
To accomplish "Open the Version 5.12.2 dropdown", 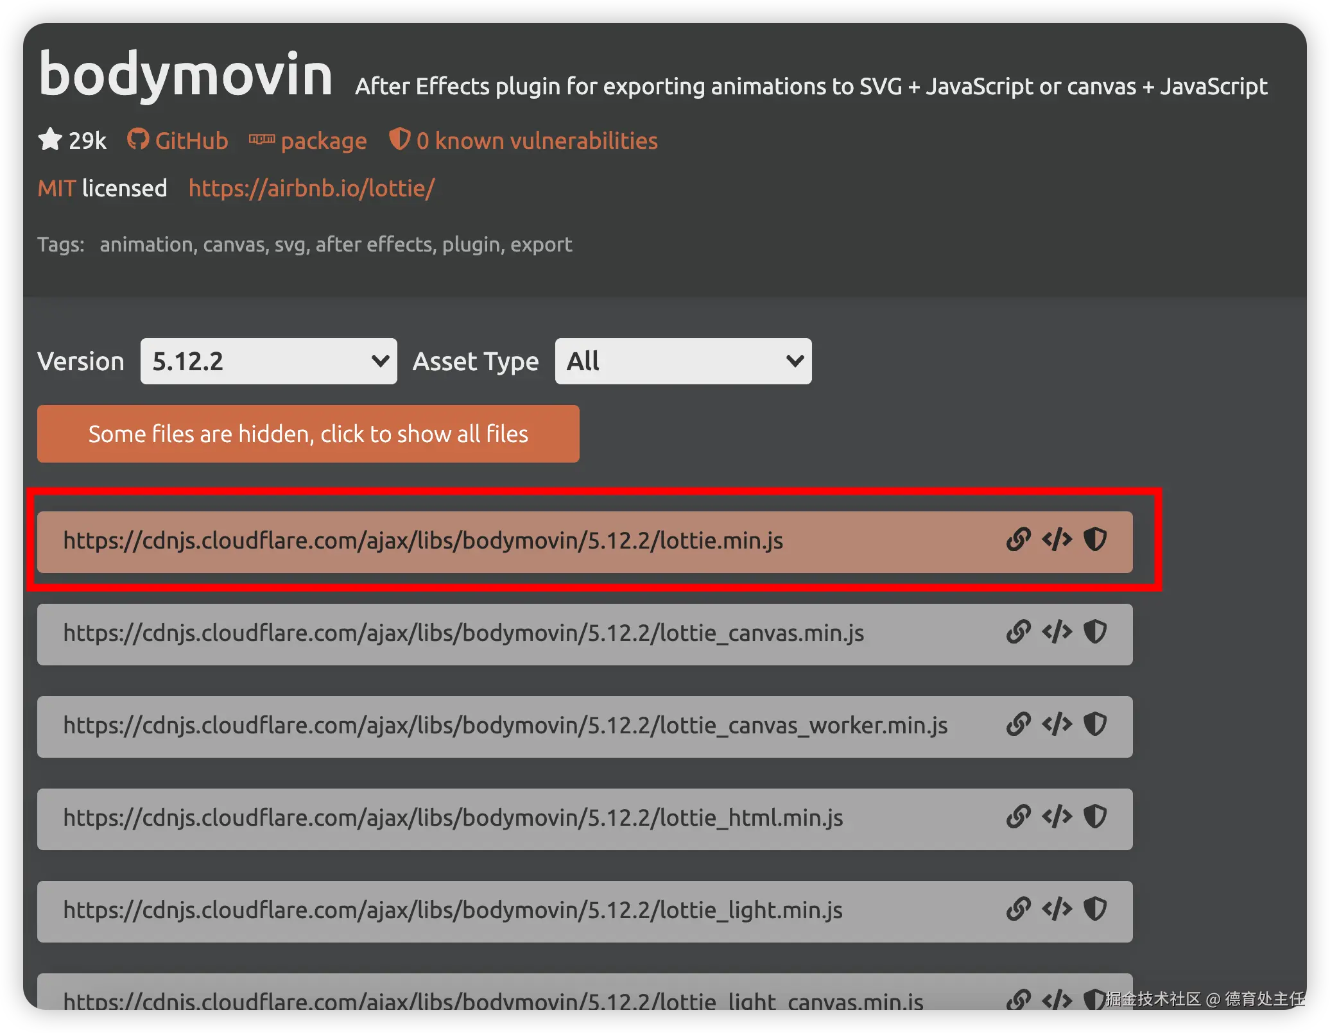I will click(x=268, y=361).
